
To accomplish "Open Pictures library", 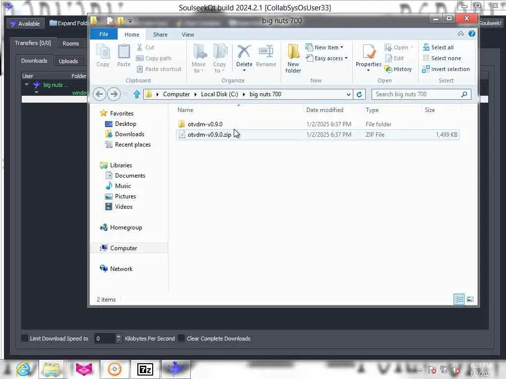I will (x=121, y=196).
